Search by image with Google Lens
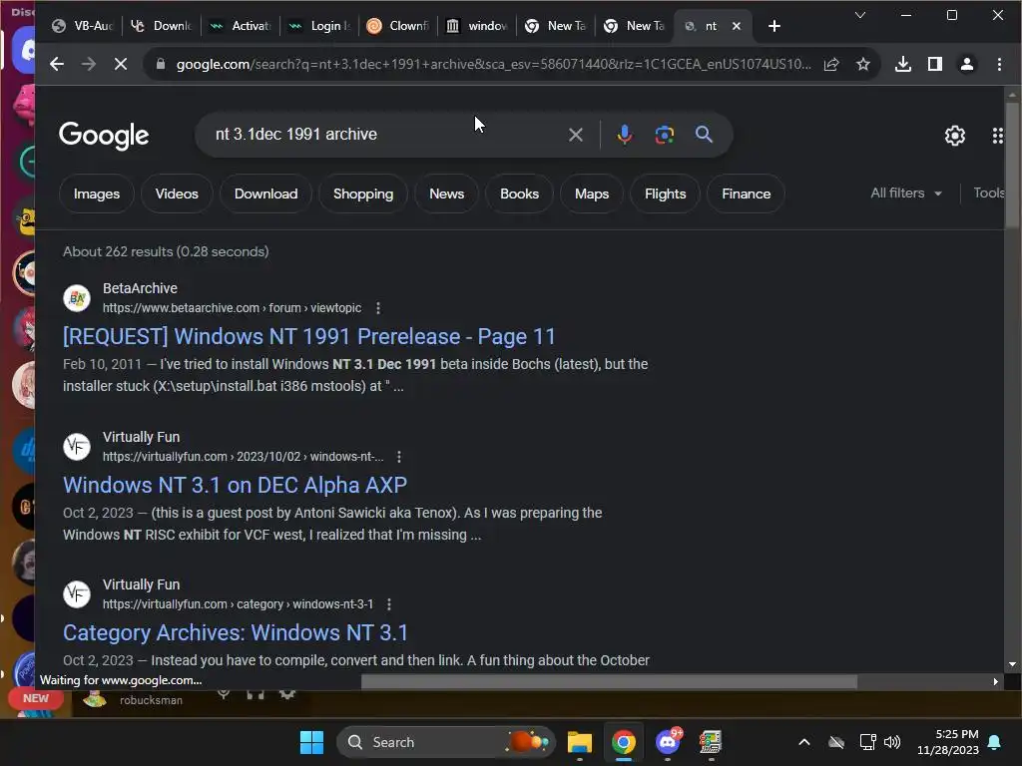Image resolution: width=1022 pixels, height=766 pixels. tap(664, 135)
